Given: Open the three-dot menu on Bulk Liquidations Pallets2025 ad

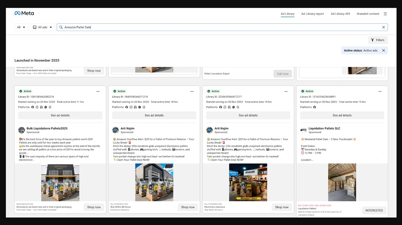Looking at the screenshot, I should point(98,91).
